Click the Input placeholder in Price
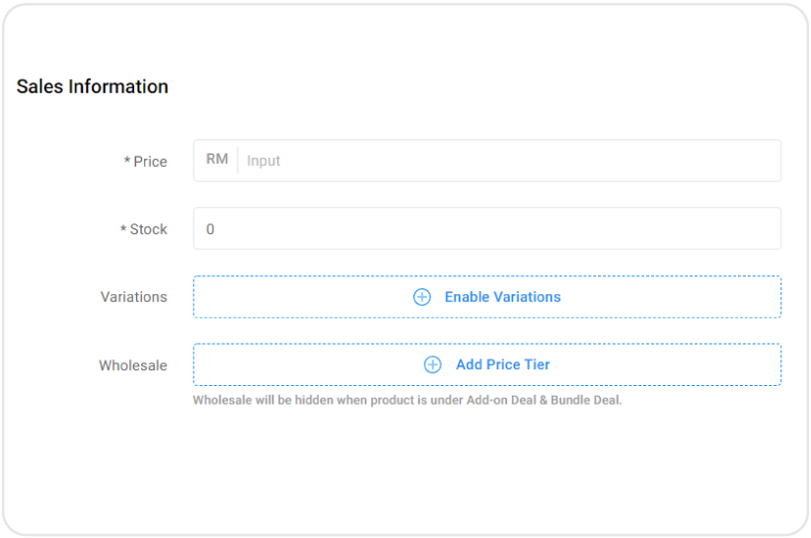Viewport: 811px width, 538px height. (x=263, y=161)
